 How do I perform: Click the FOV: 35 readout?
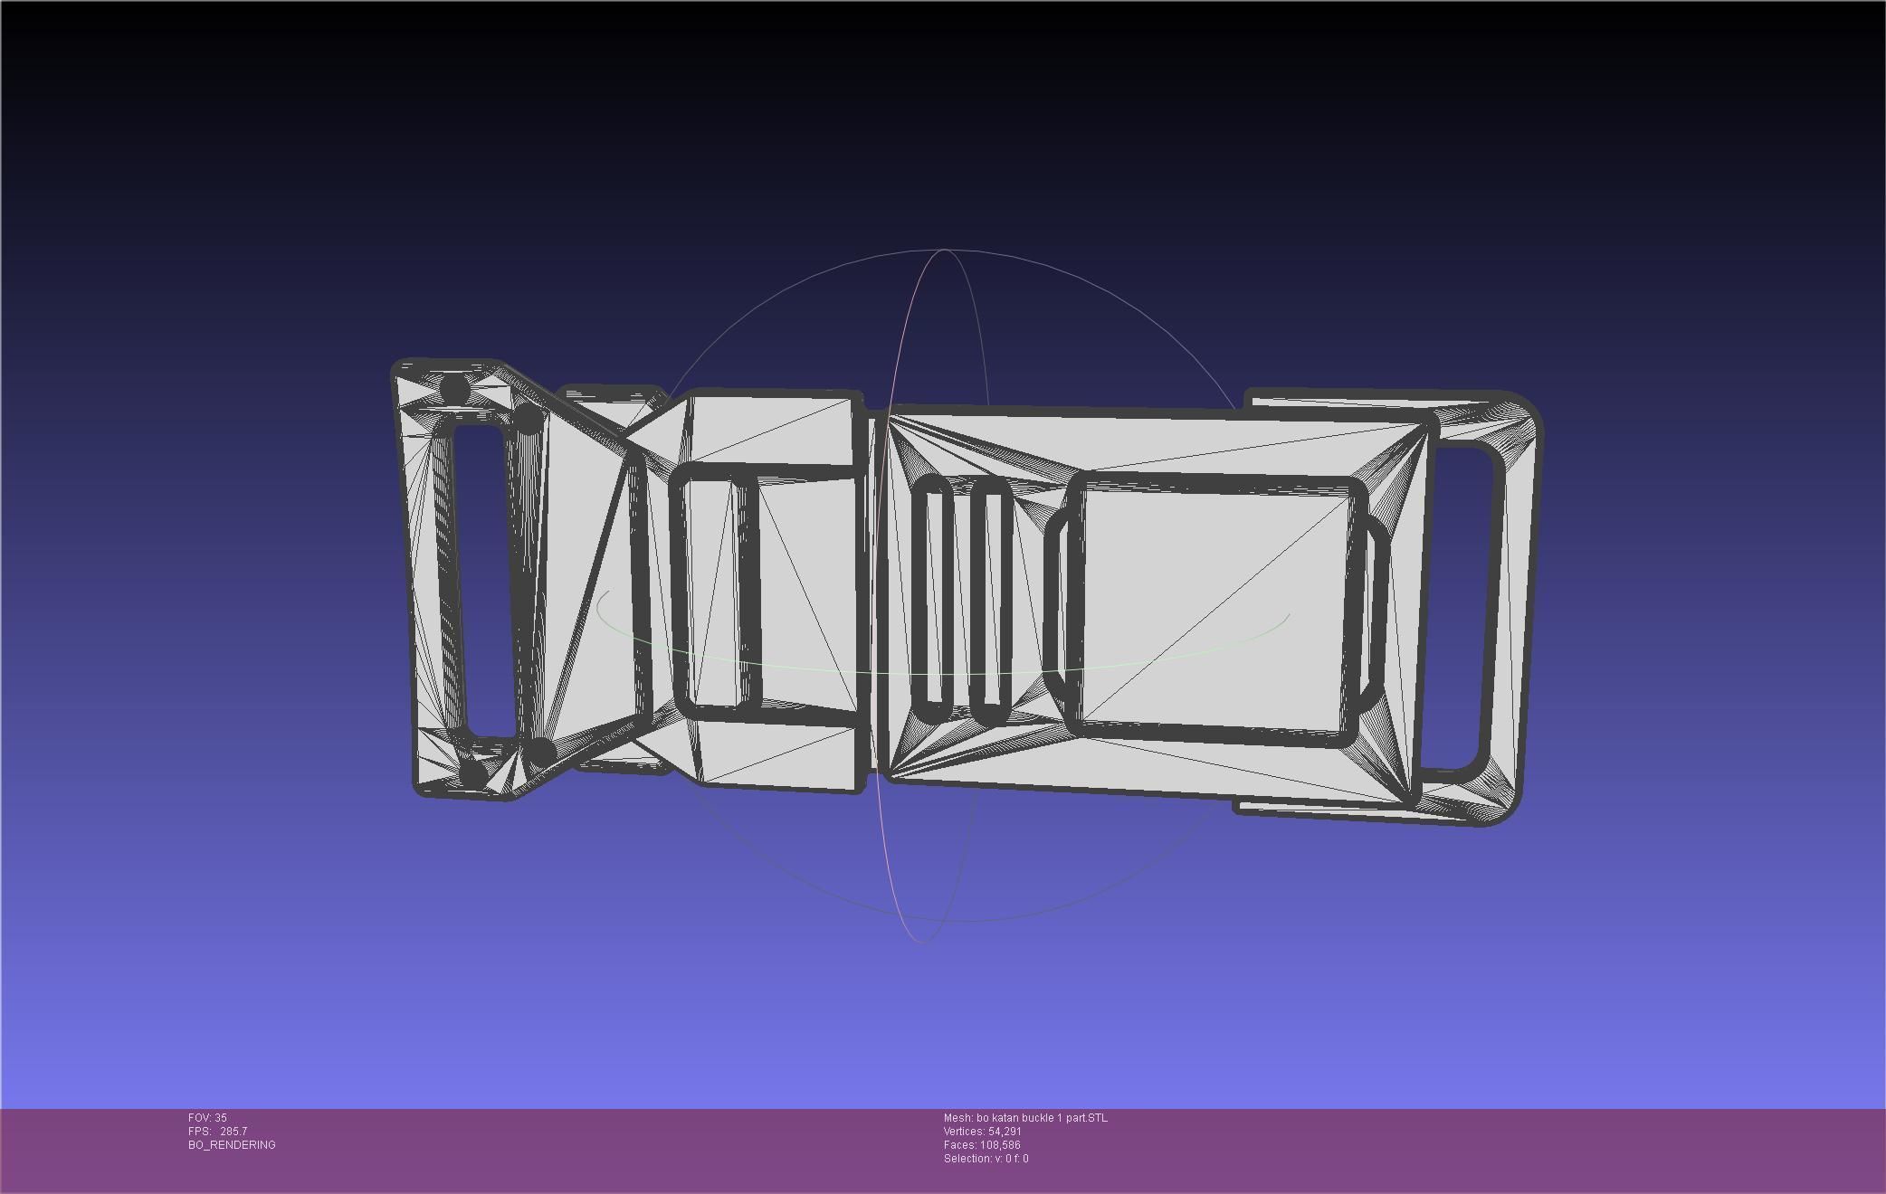pos(207,1118)
